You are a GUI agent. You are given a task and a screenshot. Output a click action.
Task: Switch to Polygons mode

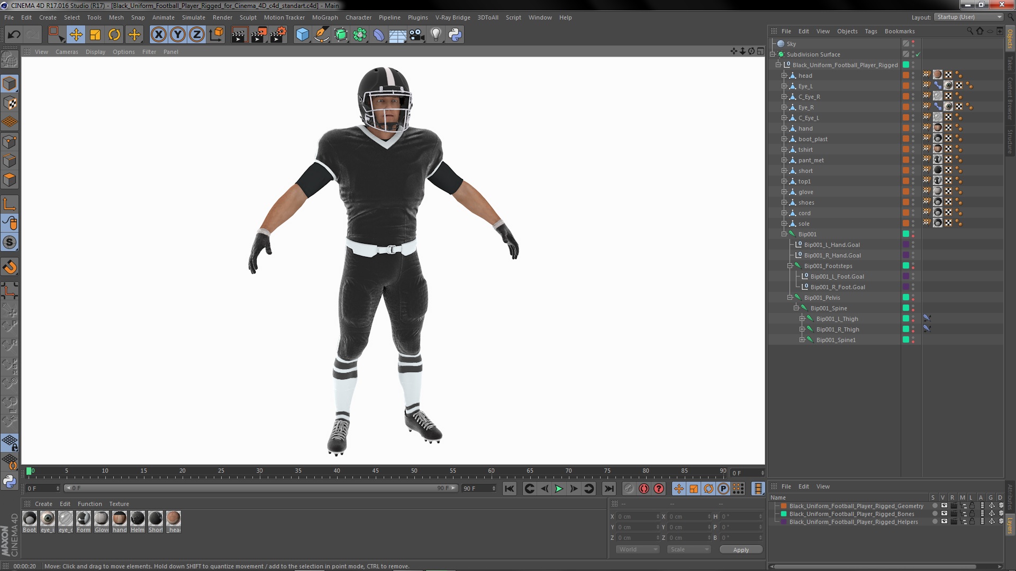coord(10,180)
